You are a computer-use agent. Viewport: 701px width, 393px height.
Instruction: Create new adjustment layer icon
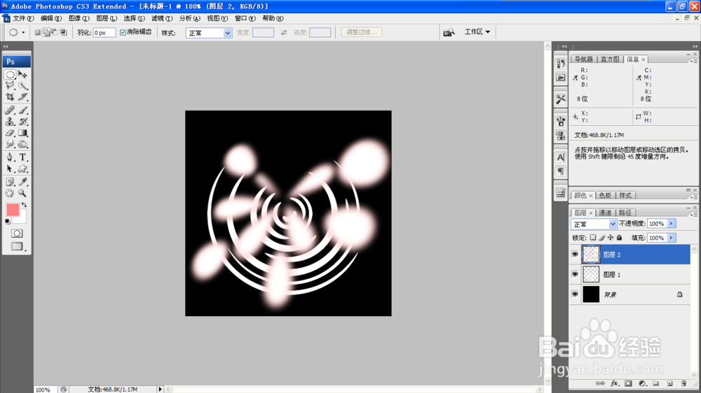coord(642,383)
